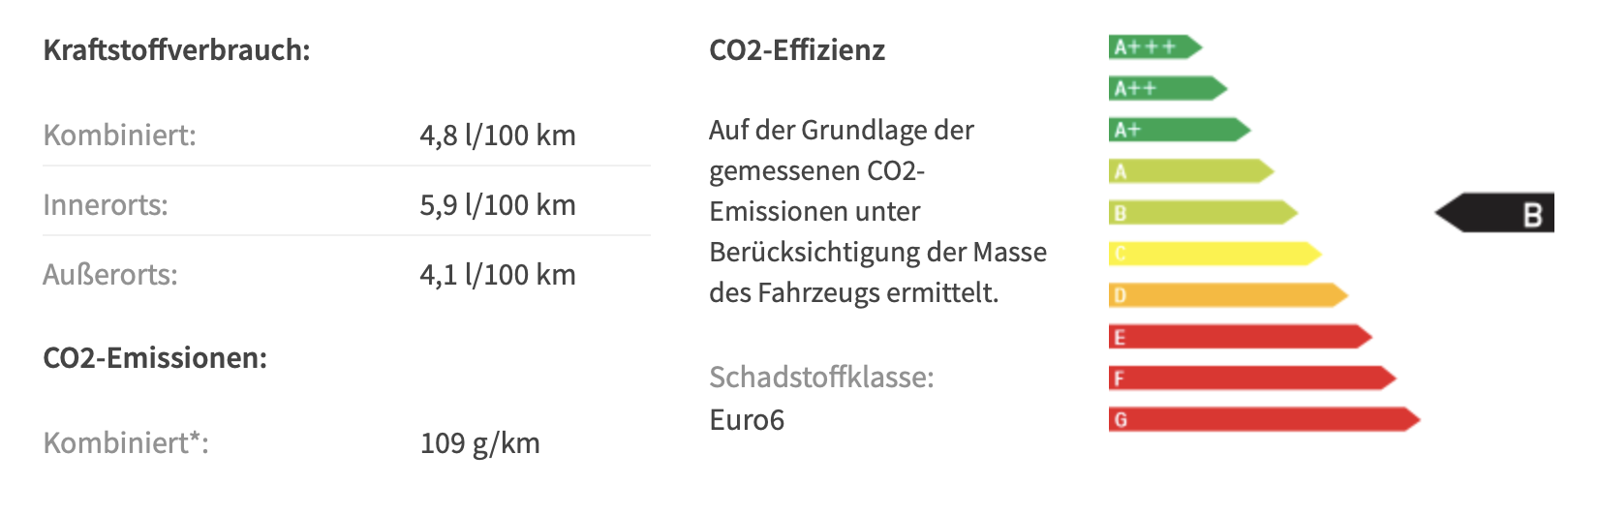The image size is (1598, 515).
Task: Select the Kombiniert 4,8 l/100 km value
Action: [x=498, y=135]
